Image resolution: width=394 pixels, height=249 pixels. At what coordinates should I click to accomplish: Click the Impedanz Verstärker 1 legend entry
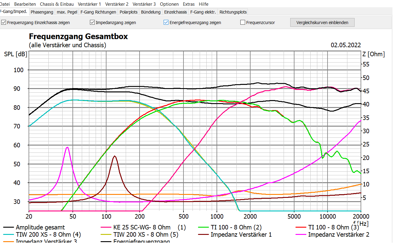[235, 235]
